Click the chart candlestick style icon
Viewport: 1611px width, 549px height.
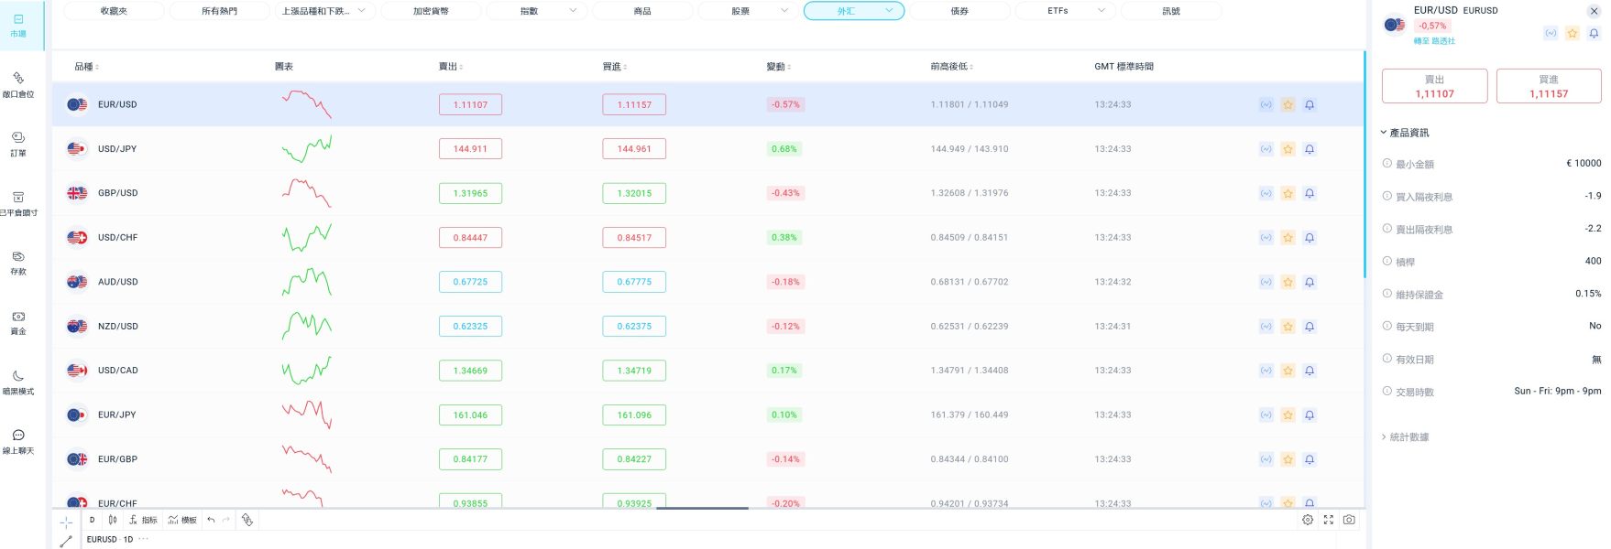(113, 520)
